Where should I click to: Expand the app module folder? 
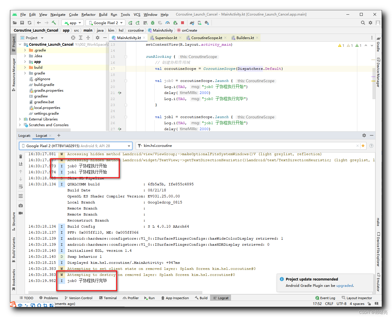(x=25, y=62)
